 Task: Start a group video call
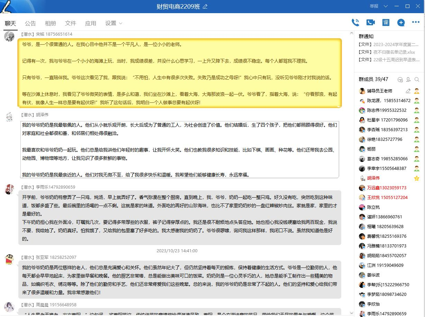[x=370, y=22]
